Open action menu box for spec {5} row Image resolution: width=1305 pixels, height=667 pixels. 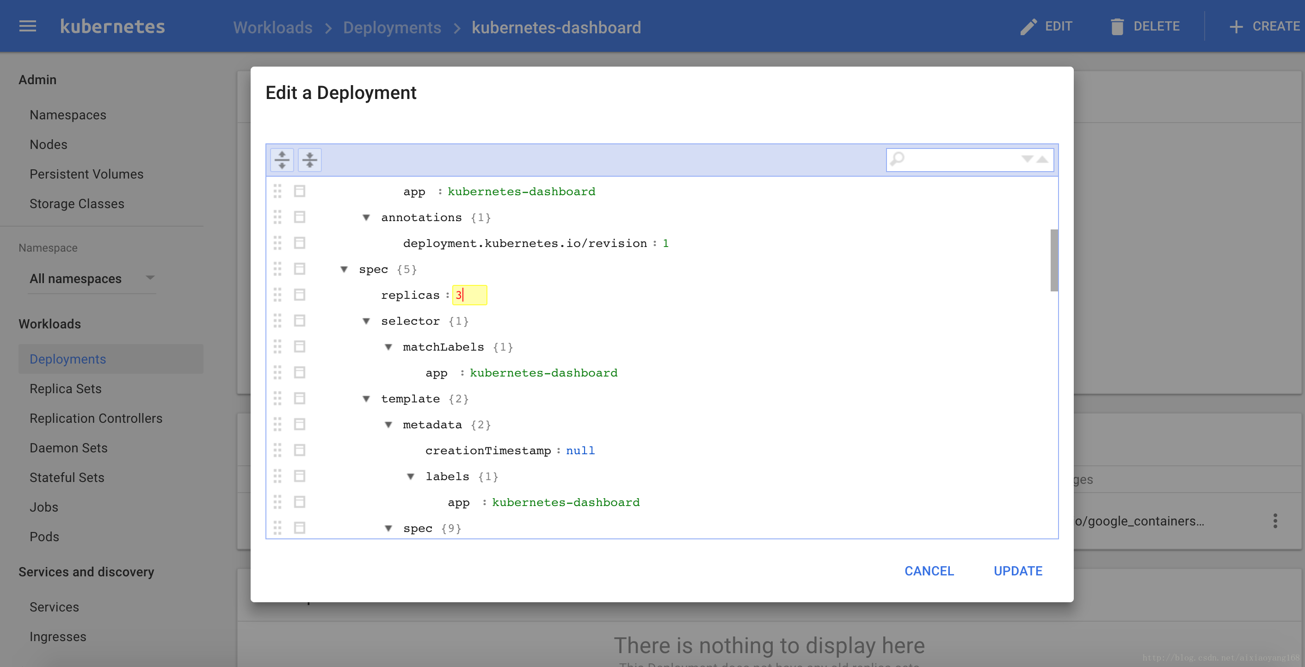pyautogui.click(x=299, y=269)
